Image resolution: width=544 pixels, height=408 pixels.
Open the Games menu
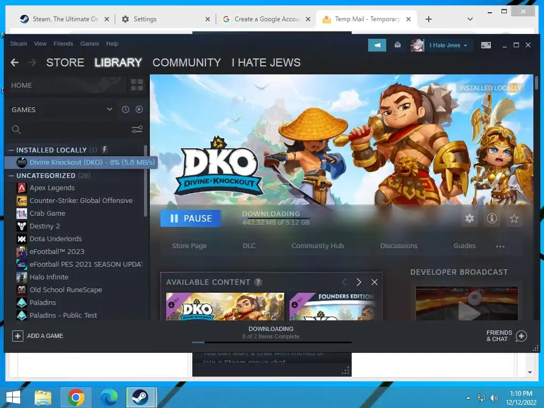[89, 44]
